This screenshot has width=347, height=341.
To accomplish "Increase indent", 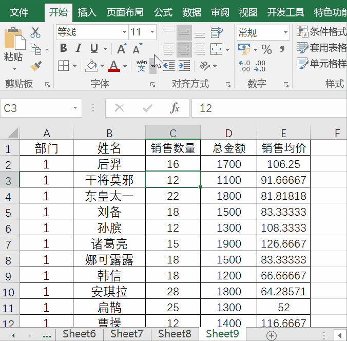I will click(x=184, y=66).
